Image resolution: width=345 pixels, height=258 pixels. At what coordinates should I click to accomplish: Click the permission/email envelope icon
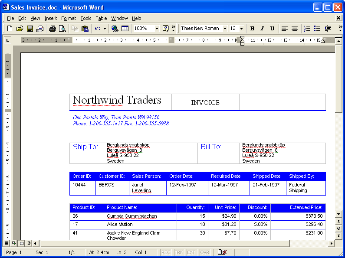click(x=40, y=28)
